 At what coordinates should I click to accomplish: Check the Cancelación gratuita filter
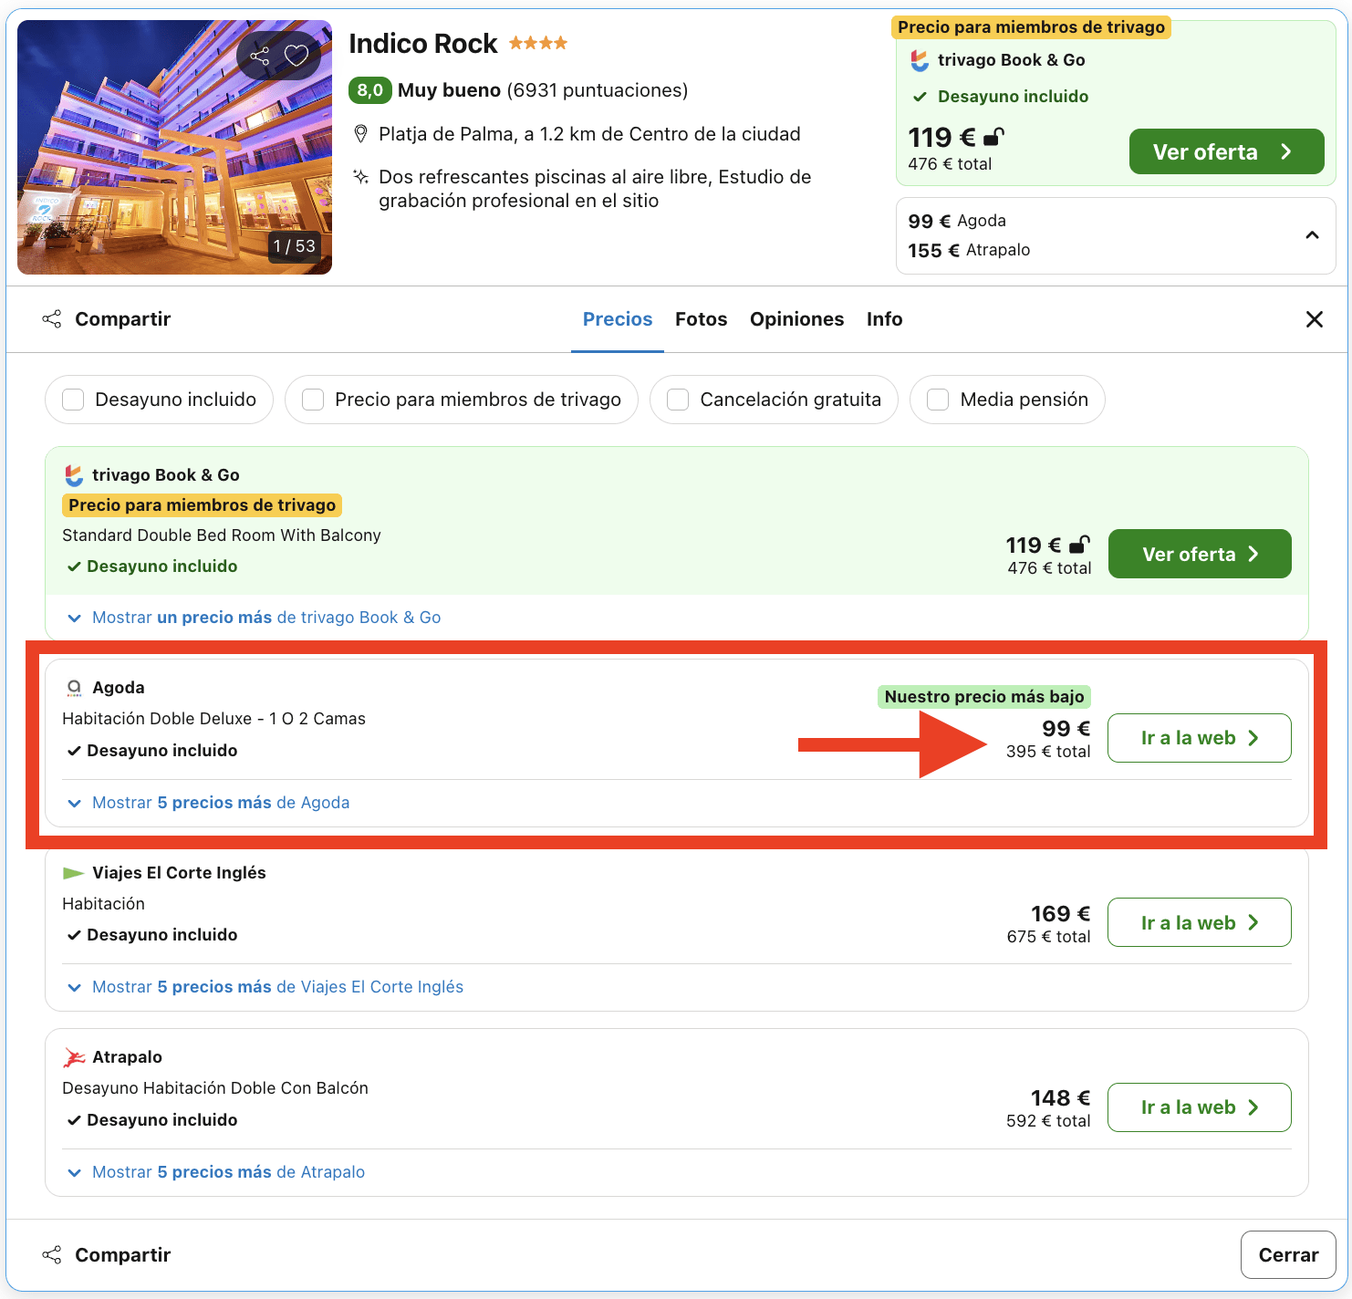coord(677,400)
